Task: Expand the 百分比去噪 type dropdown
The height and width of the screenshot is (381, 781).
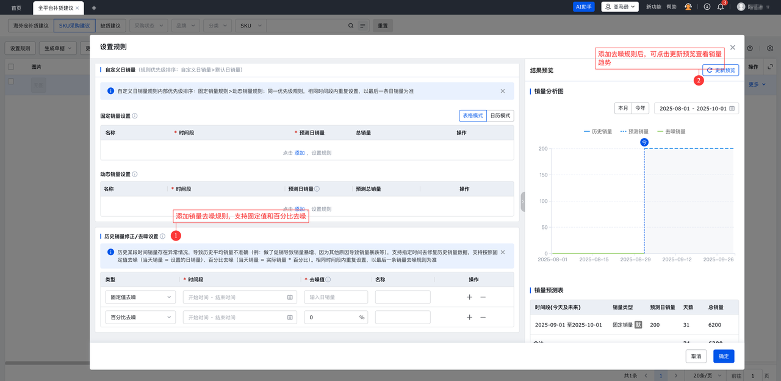Action: click(140, 317)
